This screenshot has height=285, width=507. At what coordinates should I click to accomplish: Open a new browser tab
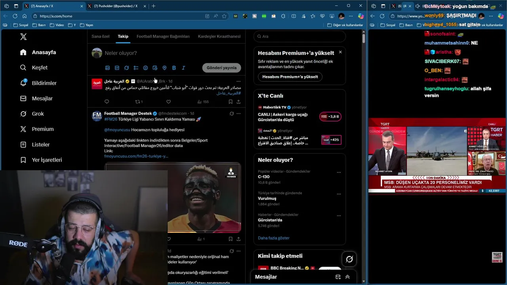click(x=153, y=6)
